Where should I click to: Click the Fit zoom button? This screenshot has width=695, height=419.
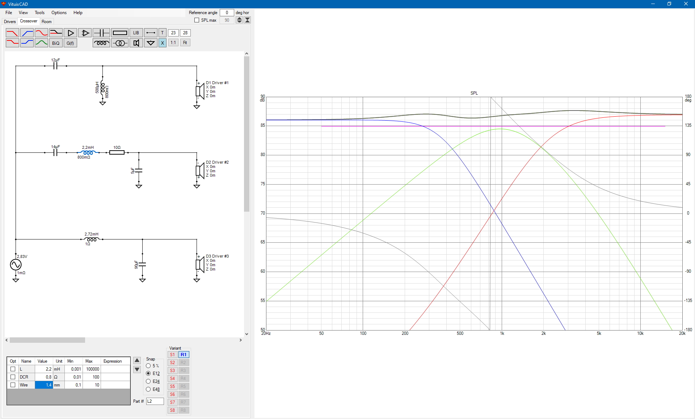click(x=185, y=43)
